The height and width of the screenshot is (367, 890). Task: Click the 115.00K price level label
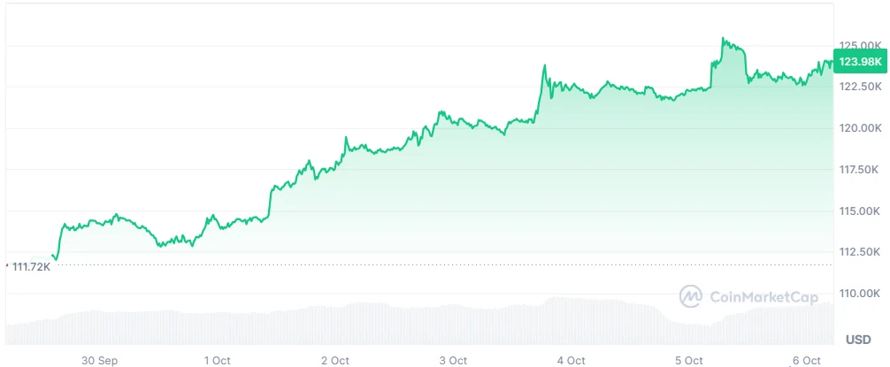859,211
